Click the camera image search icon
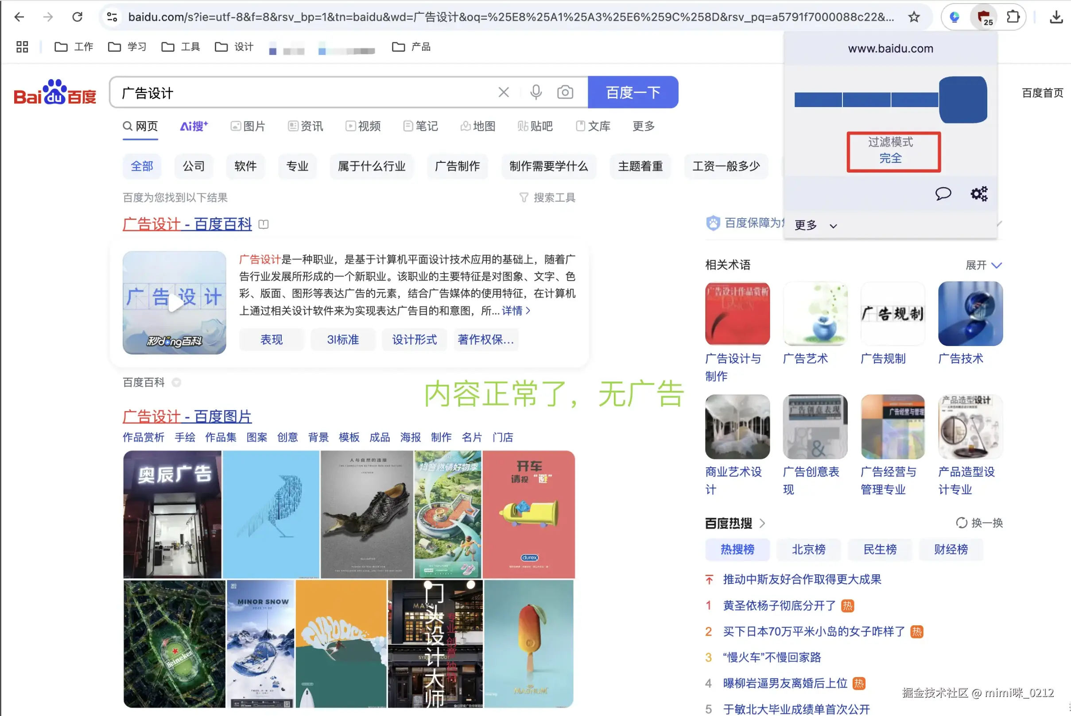This screenshot has height=716, width=1071. [565, 92]
